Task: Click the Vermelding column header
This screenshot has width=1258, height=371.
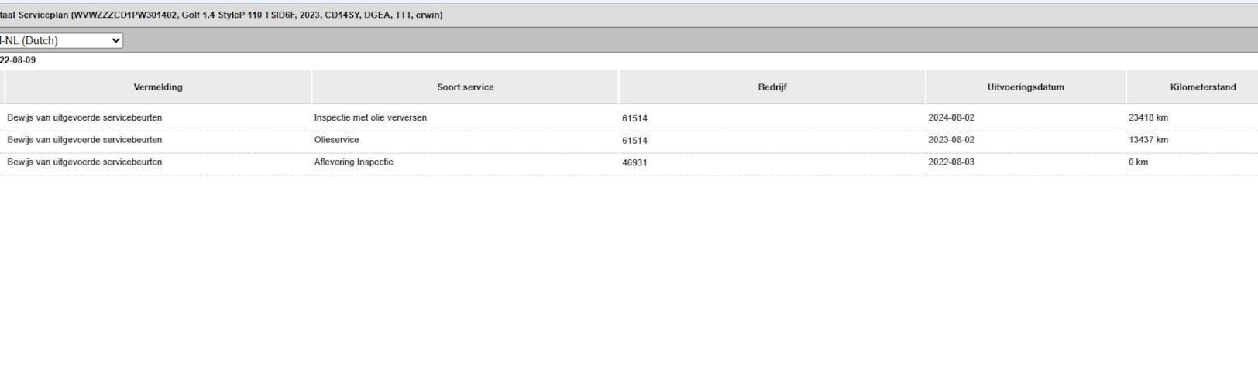Action: pos(158,87)
